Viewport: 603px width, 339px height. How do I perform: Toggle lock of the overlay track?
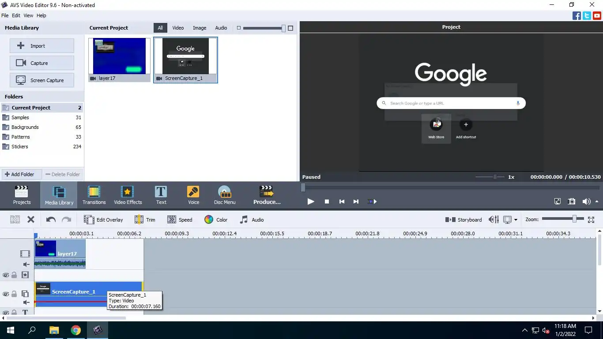[14, 294]
